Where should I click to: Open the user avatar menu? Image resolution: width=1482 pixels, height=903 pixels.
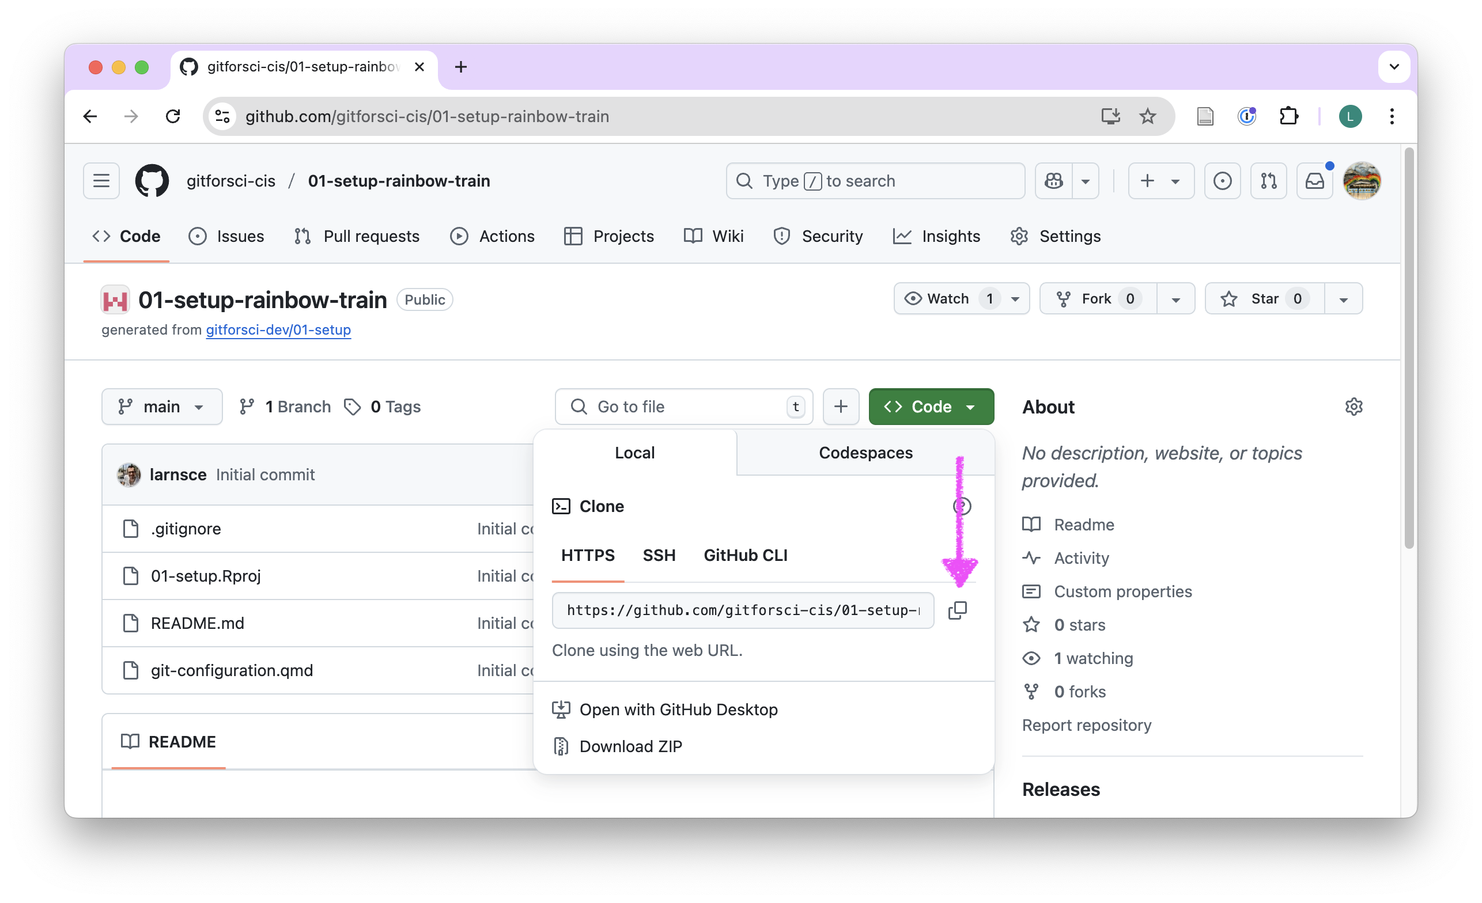tap(1362, 181)
